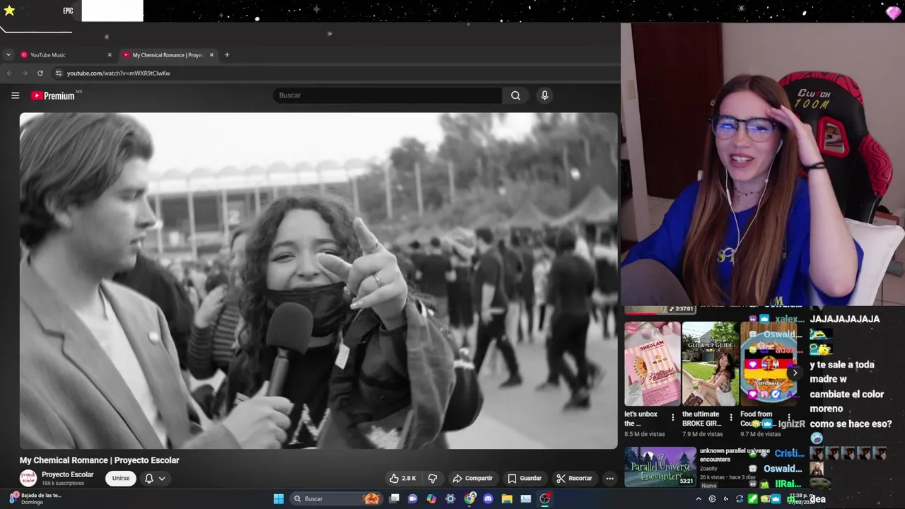This screenshot has height=509, width=905.
Task: Open Settings gear from the taskbar
Action: coord(450,499)
